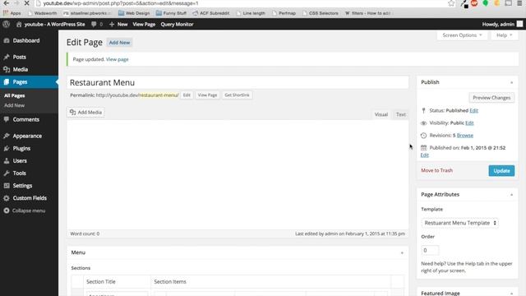This screenshot has height=296, width=526.
Task: Switch editor to Text tab
Action: pos(401,114)
